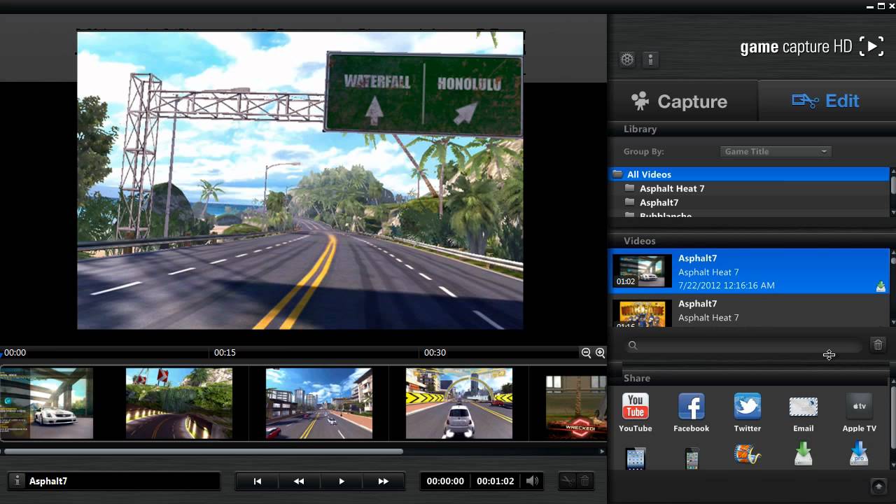Select the Asphalt7 library folder

click(749, 202)
